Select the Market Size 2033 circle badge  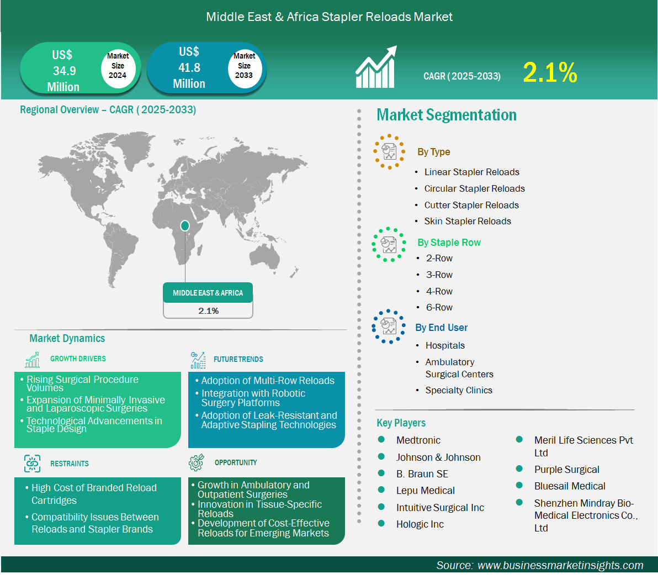(x=244, y=66)
